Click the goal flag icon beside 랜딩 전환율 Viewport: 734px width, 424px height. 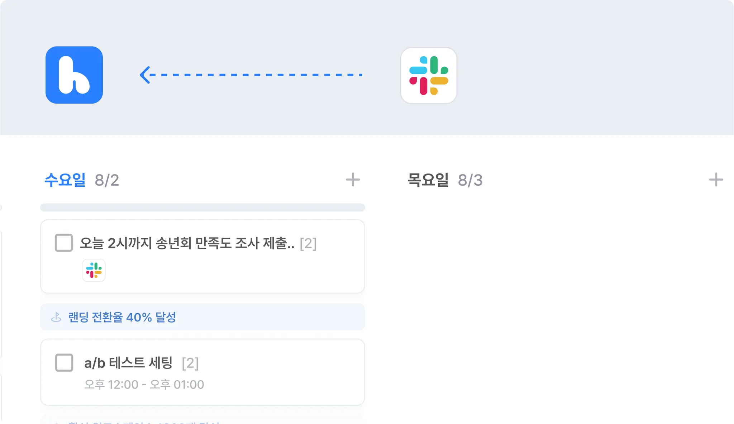(56, 317)
